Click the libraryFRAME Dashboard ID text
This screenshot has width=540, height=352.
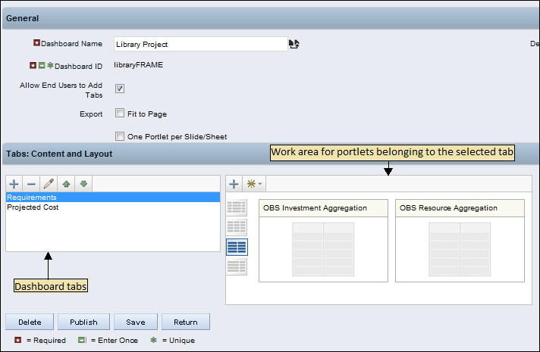click(139, 65)
